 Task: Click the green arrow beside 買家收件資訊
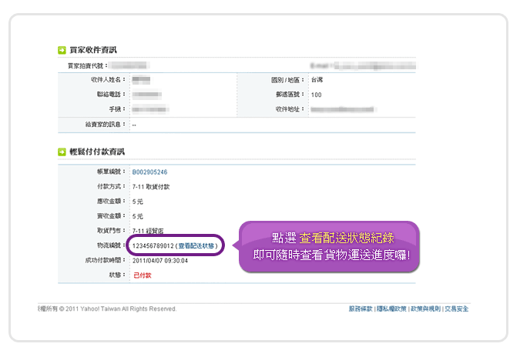point(62,50)
